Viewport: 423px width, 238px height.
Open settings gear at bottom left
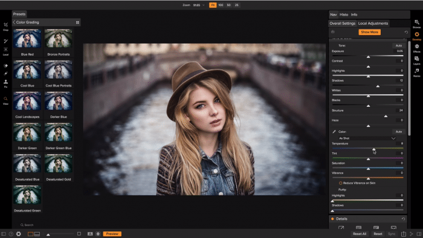pyautogui.click(x=19, y=234)
